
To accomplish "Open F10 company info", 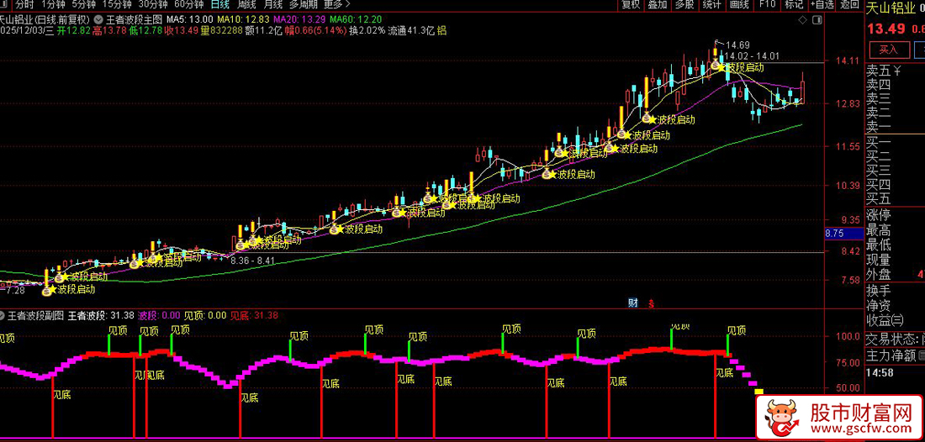I will (767, 4).
